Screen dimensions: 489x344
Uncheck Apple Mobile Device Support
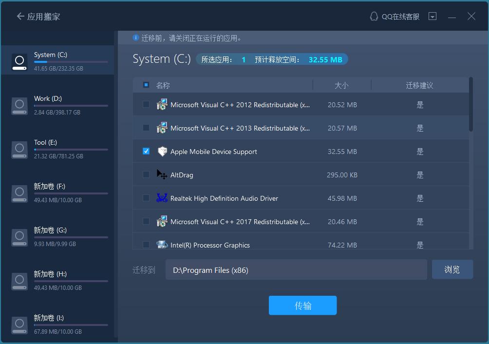point(146,151)
